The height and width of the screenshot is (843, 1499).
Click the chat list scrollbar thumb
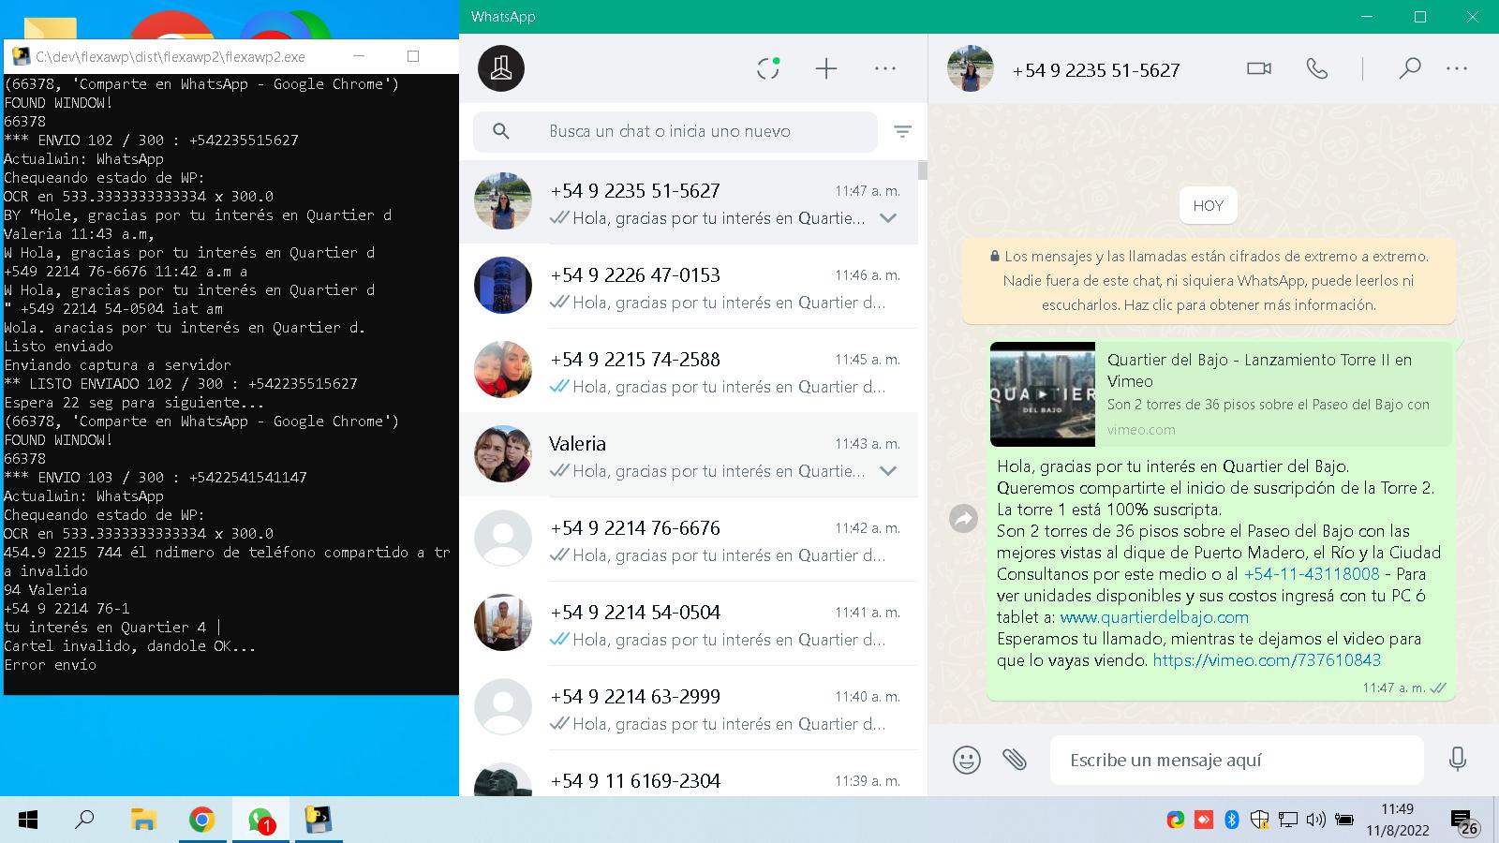(x=923, y=170)
